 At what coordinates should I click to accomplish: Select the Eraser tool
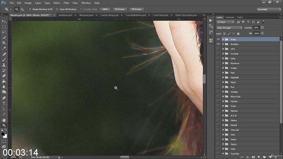pos(4,76)
